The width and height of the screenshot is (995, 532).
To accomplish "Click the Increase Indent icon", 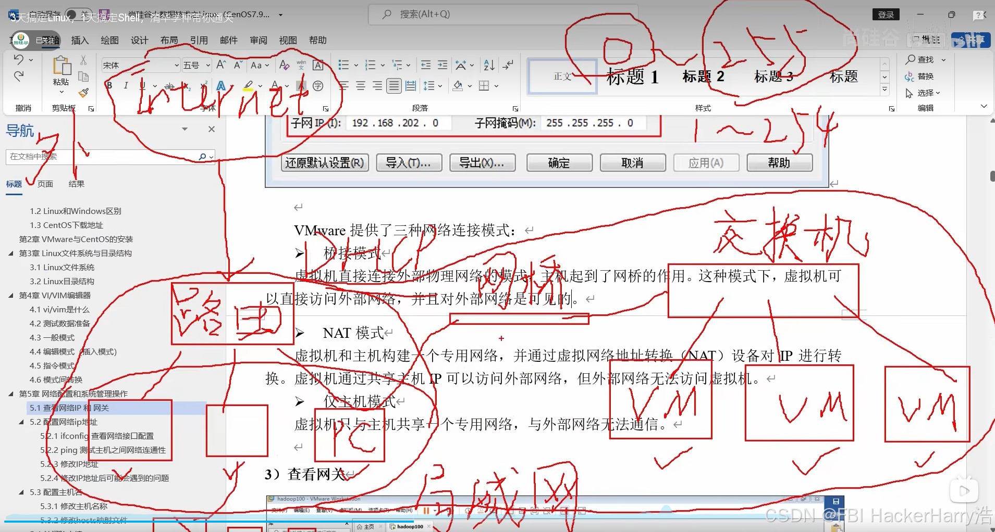I will click(443, 65).
